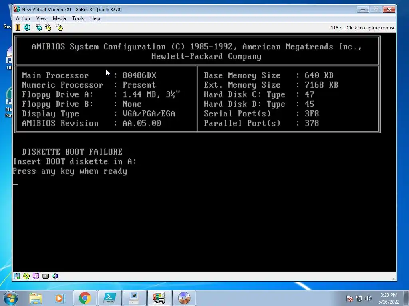Open volume control in system tray

pyautogui.click(x=369, y=298)
